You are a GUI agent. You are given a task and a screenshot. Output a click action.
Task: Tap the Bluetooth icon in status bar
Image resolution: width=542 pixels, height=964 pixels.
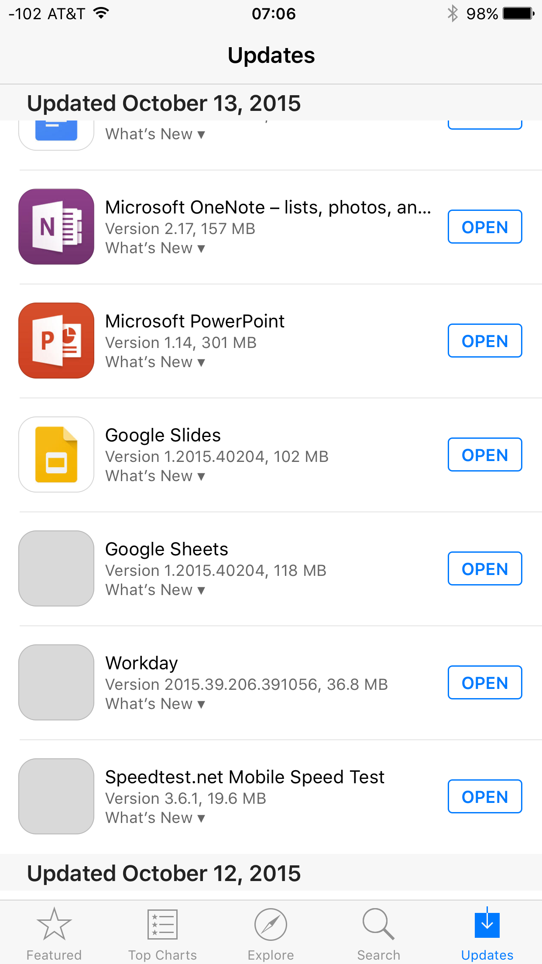click(453, 14)
